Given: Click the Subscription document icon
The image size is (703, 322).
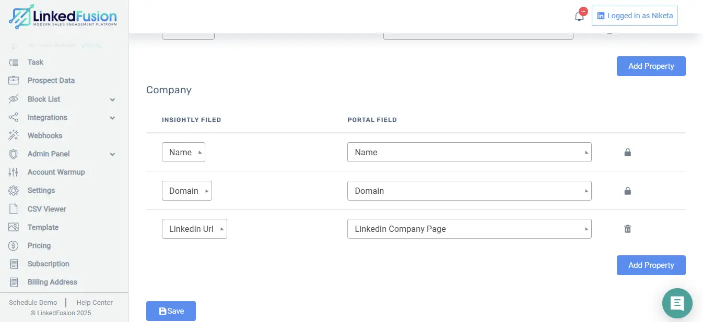Looking at the screenshot, I should [14, 264].
